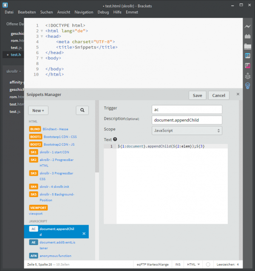Delete the document.appendChild snippet with X
The height and width of the screenshot is (271, 255).
(x=84, y=234)
